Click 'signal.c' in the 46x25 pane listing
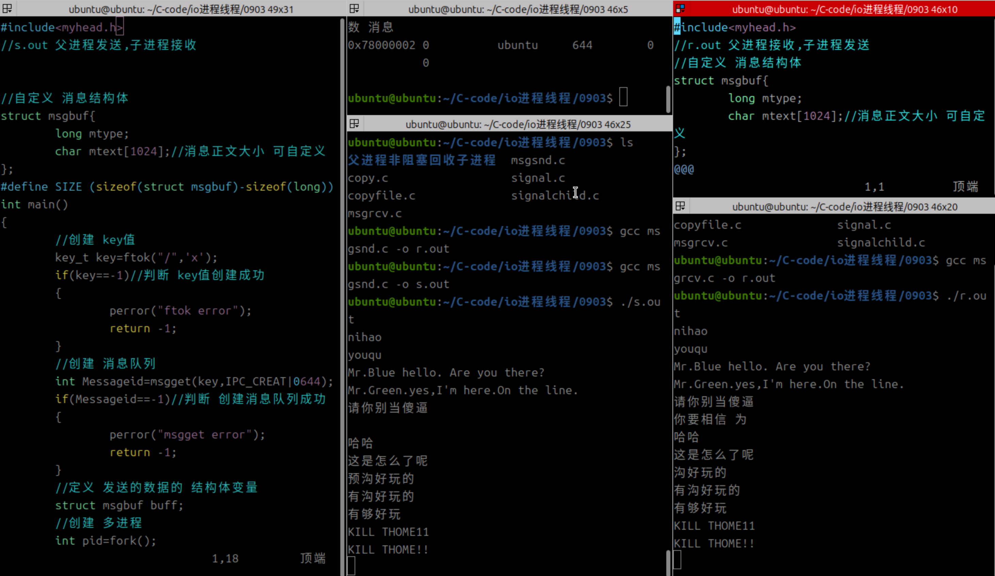Screen dimensions: 995x576 click(538, 178)
